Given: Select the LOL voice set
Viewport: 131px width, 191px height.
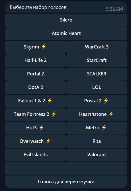Looking at the screenshot, I should coord(97,87).
